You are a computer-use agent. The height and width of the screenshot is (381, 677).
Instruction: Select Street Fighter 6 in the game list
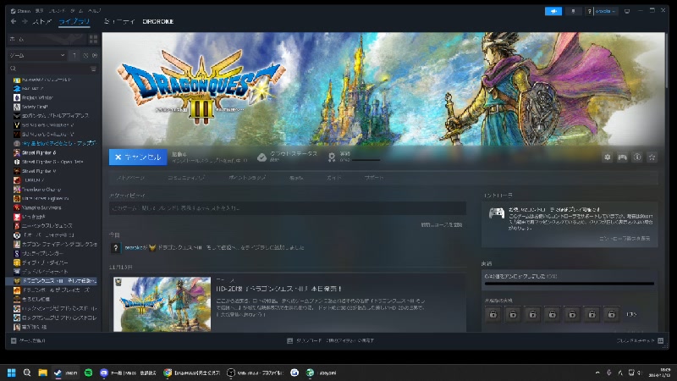coord(42,153)
